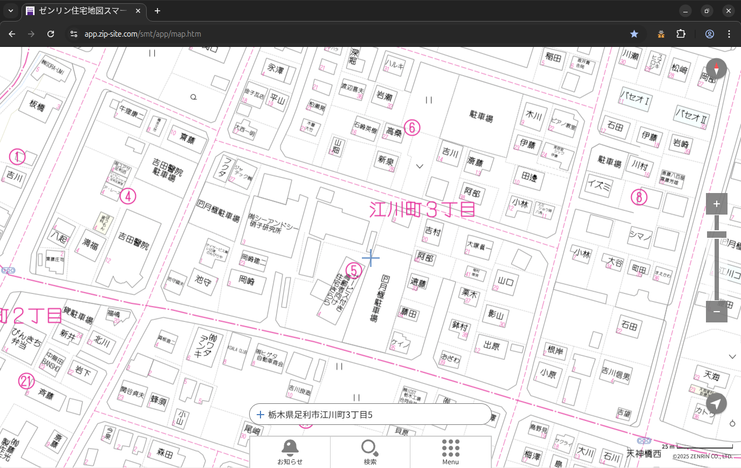Open the Chrome three-dot menu
Image resolution: width=741 pixels, height=468 pixels.
[x=729, y=34]
